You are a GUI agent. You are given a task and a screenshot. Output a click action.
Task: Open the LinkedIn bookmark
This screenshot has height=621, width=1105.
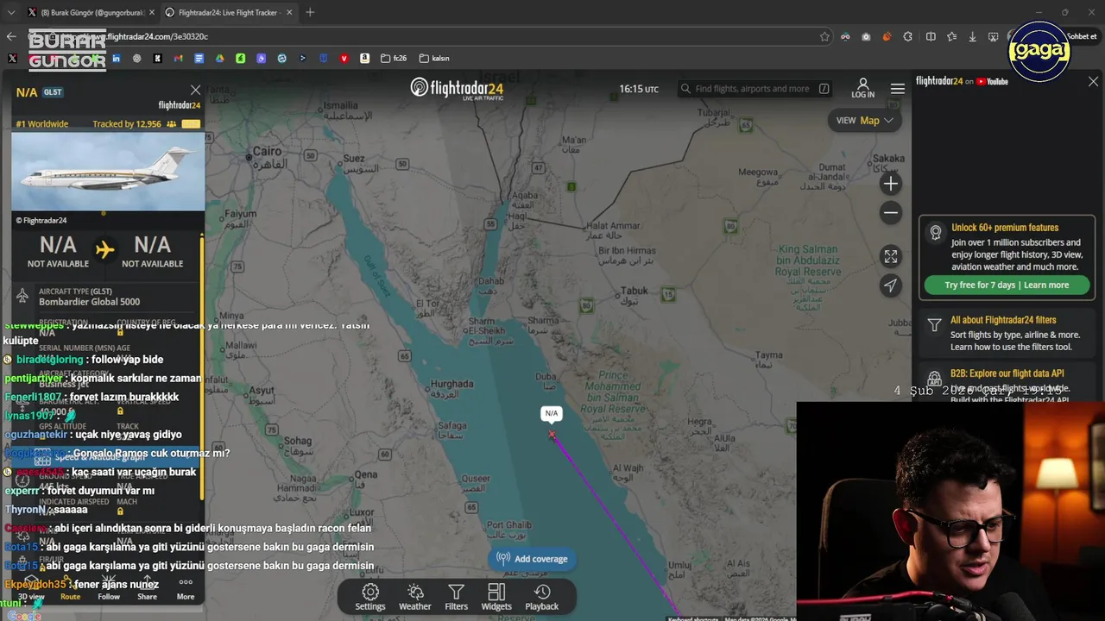coord(116,59)
